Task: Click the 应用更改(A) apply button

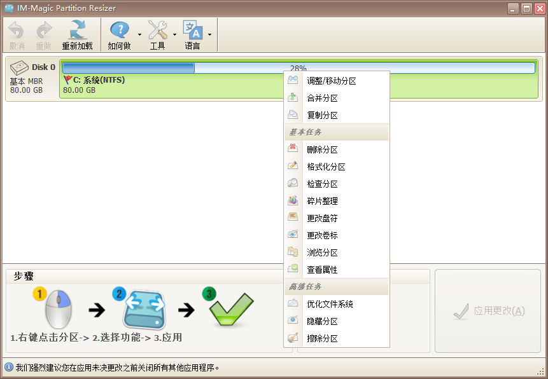Action: coord(488,311)
